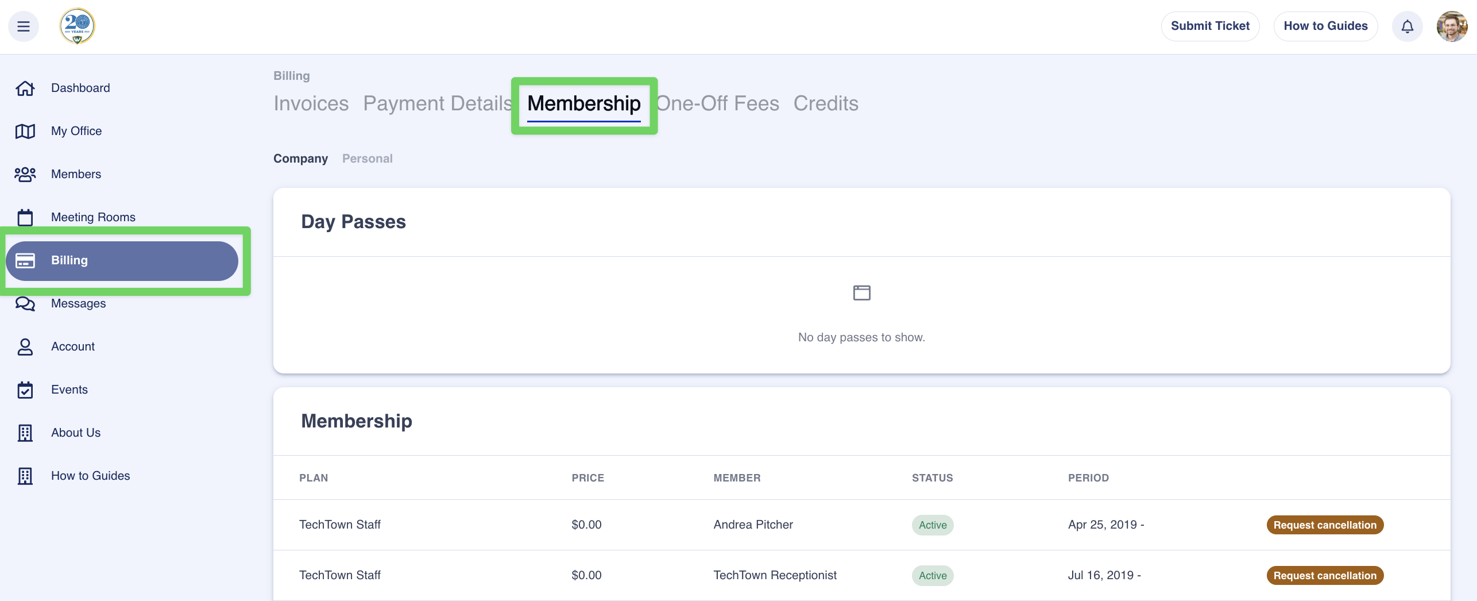Select the My Office map icon
This screenshot has height=601, width=1477.
pos(25,132)
